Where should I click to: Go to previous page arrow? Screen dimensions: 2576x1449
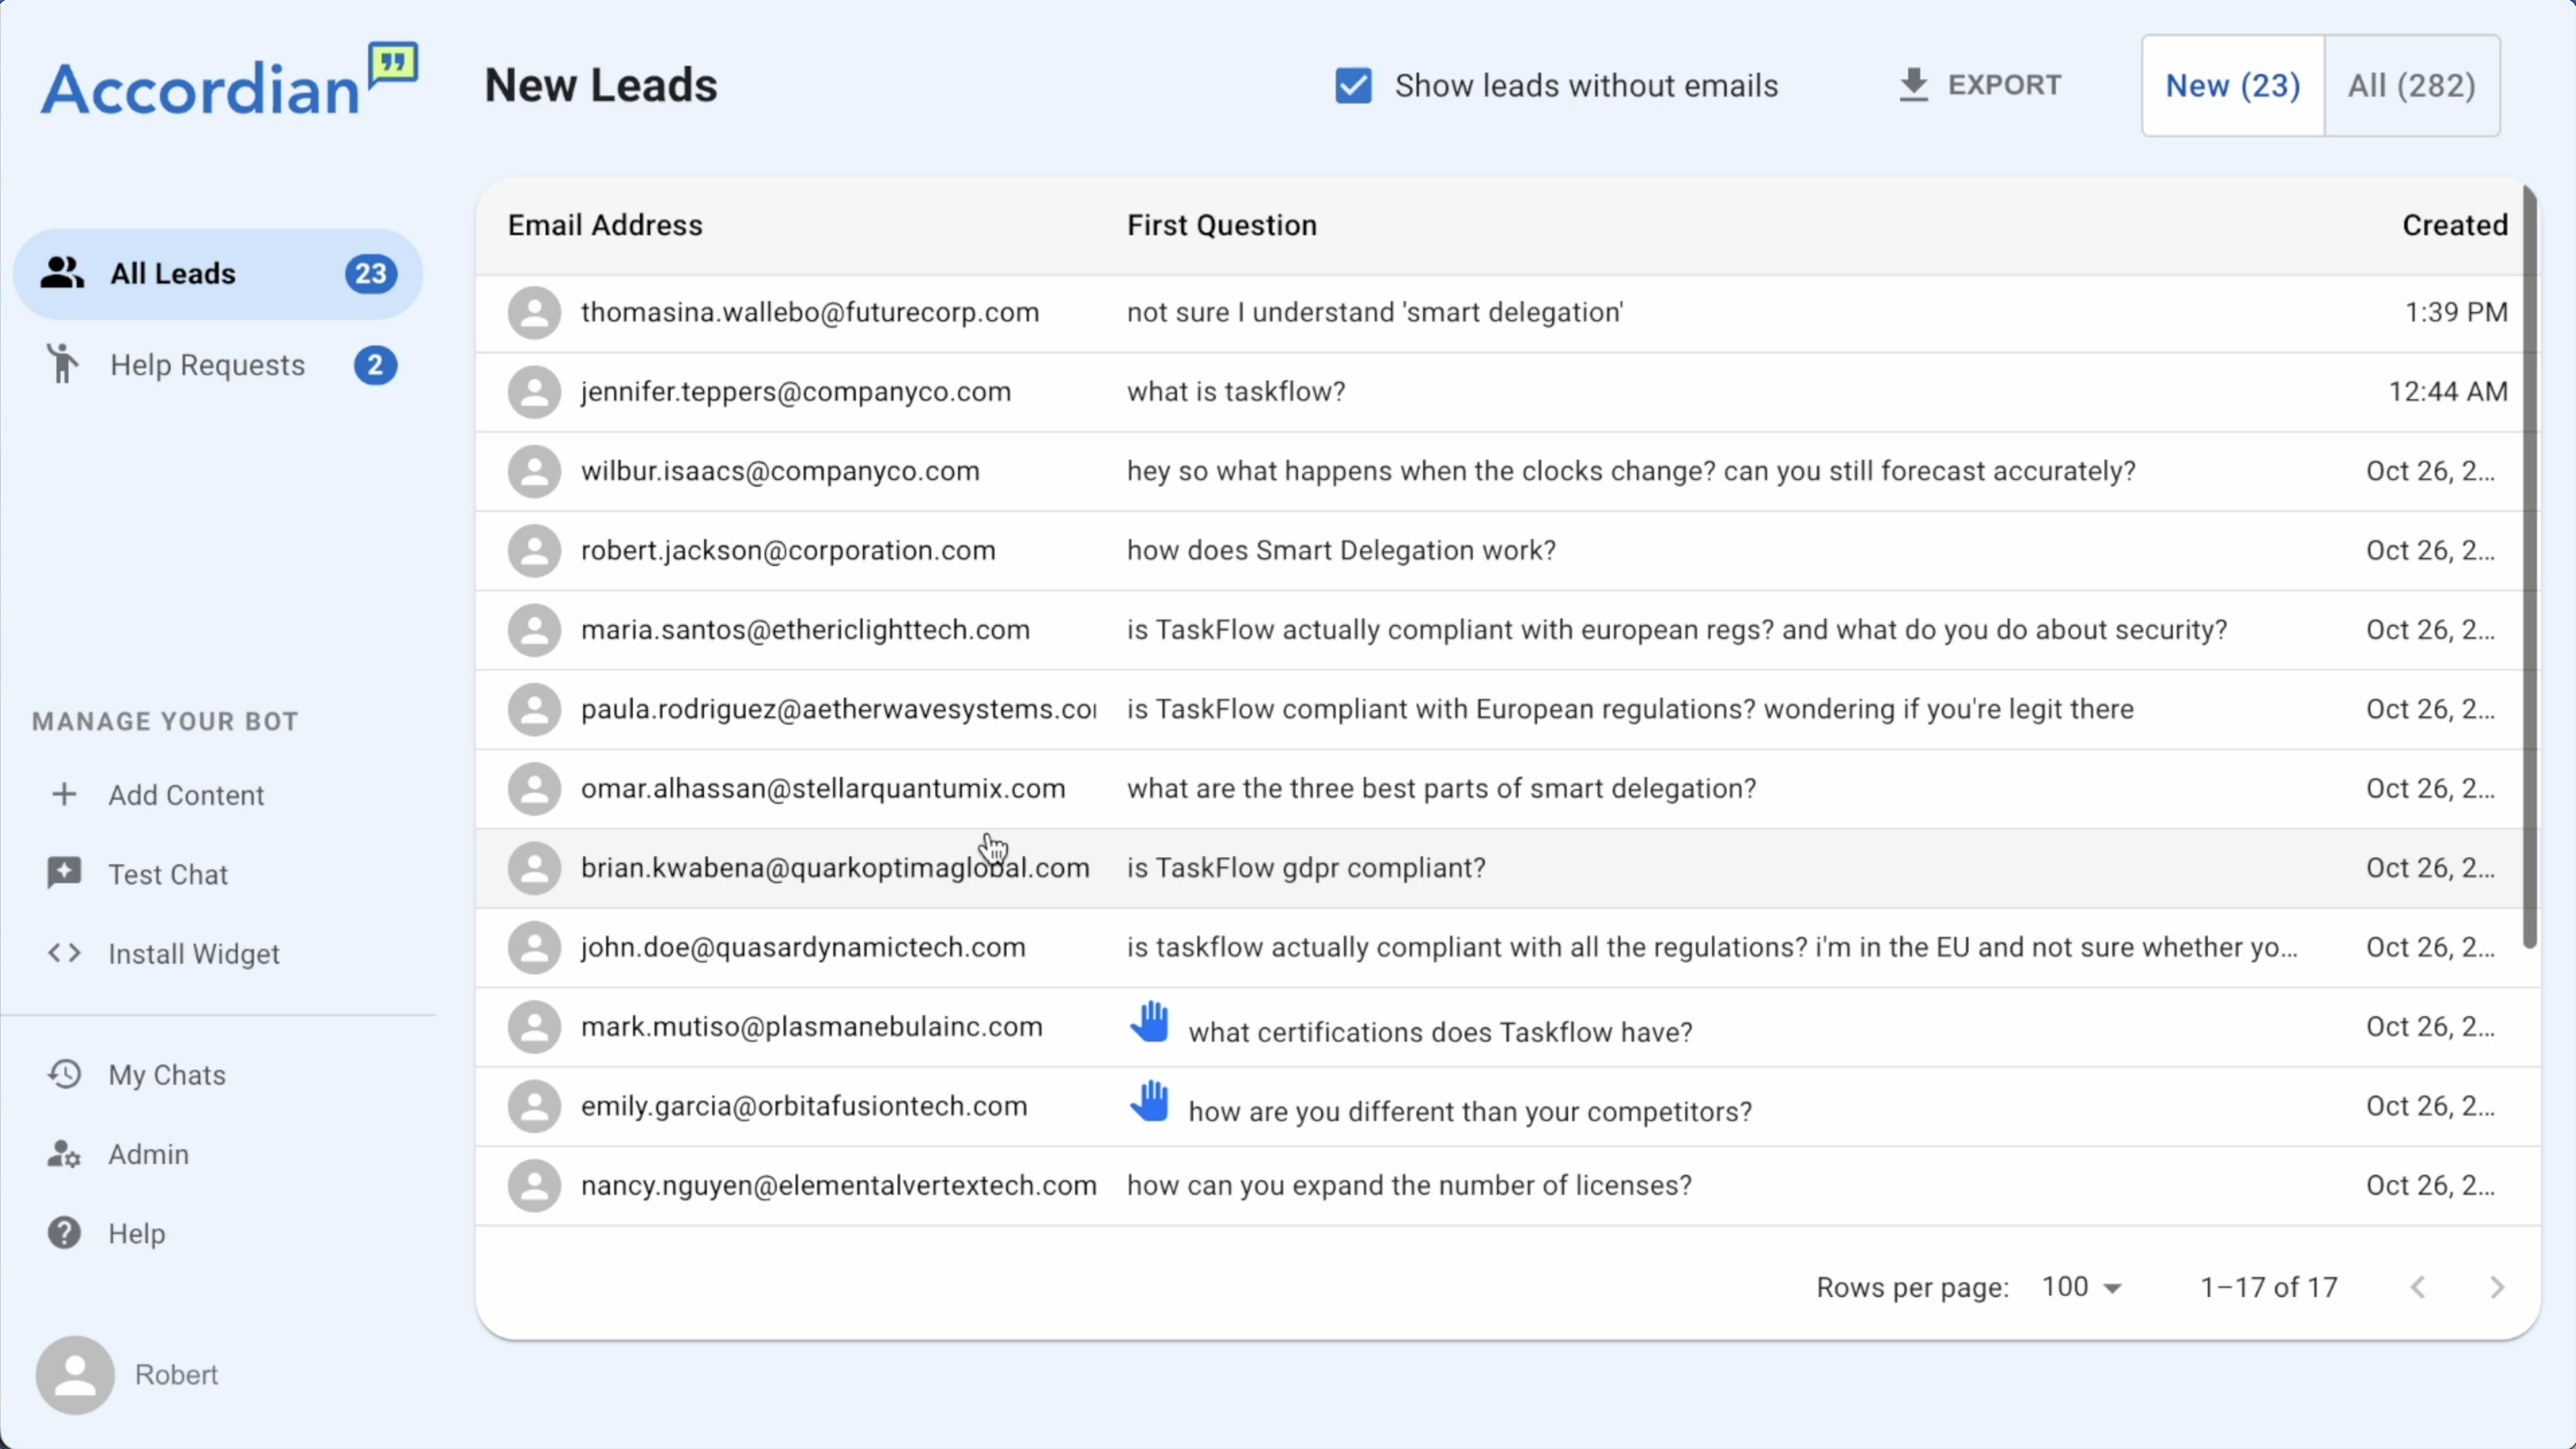point(2418,1287)
